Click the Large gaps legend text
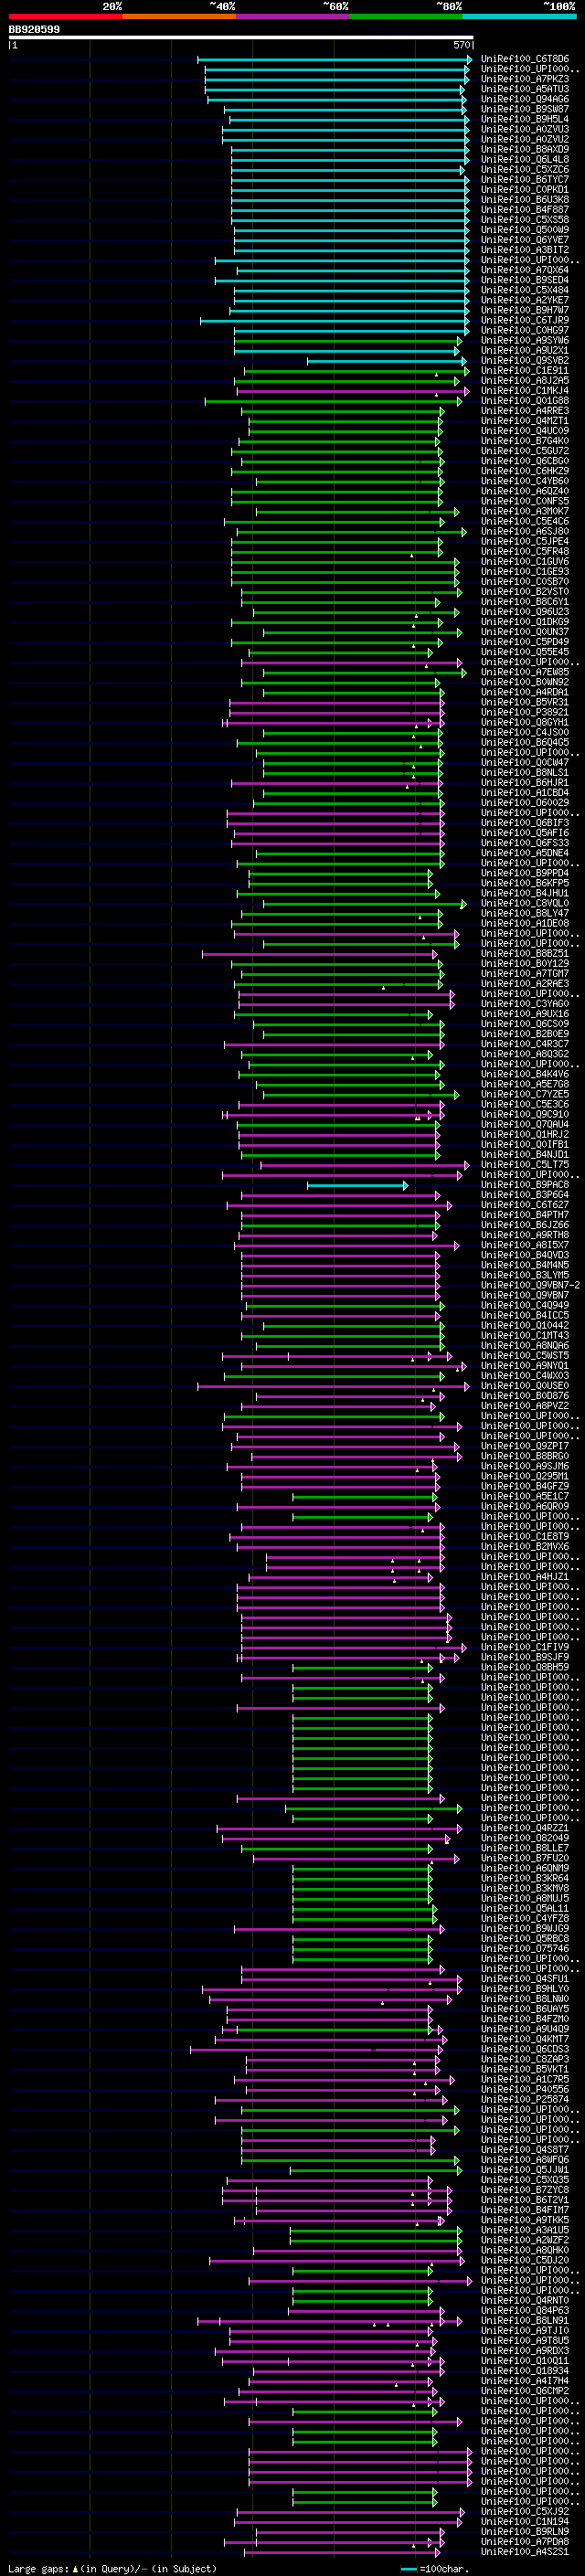Image resolution: width=585 pixels, height=2576 pixels. click(112, 2568)
